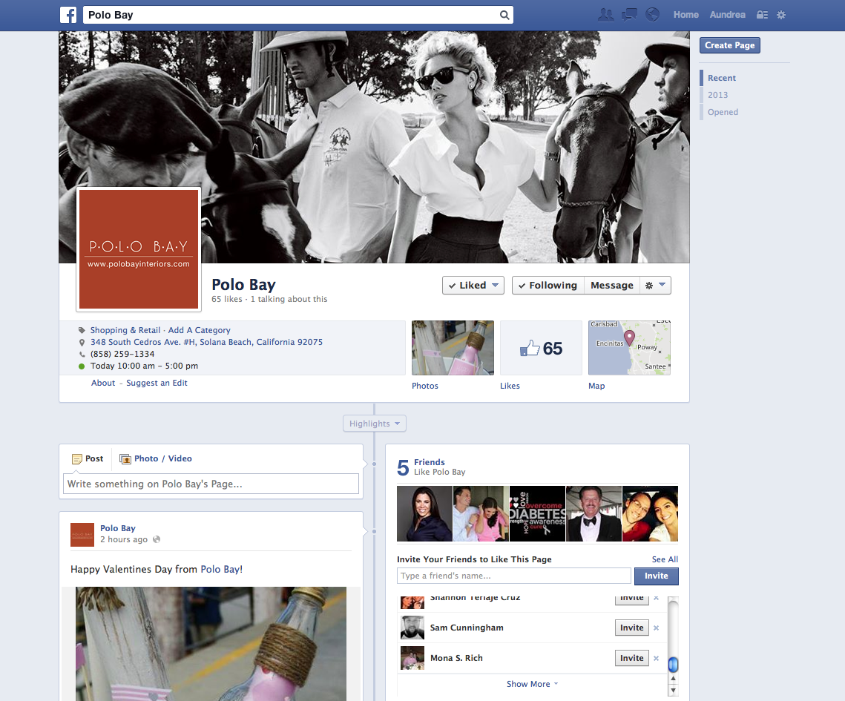Select Opened in timeline navigation
Viewport: 845px width, 701px height.
click(723, 112)
